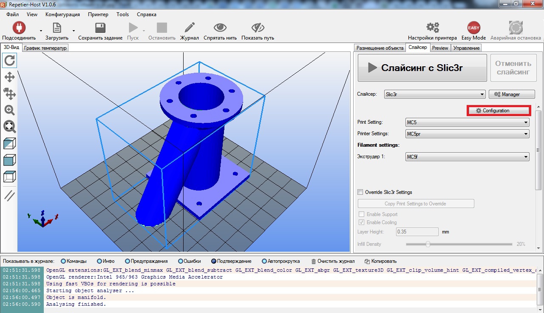Click the zoom-in magnifier tool
The image size is (544, 313).
click(9, 110)
